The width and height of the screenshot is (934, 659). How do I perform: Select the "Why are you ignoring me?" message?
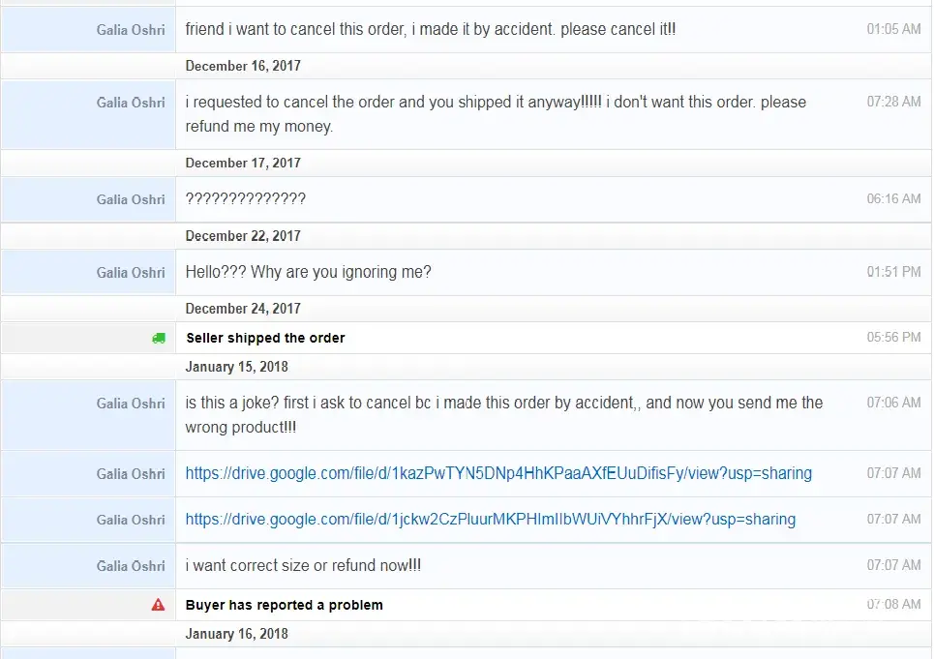(308, 272)
